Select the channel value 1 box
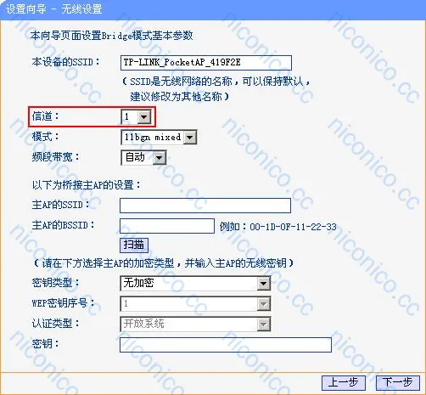This screenshot has height=395, width=426. pyautogui.click(x=130, y=116)
